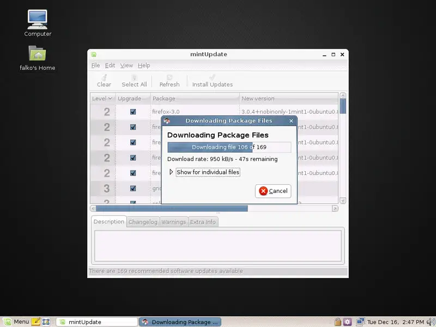Cancel the package download

click(273, 191)
